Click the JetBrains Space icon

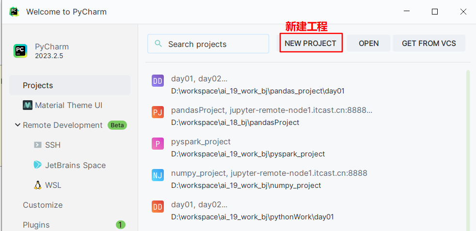(x=38, y=165)
